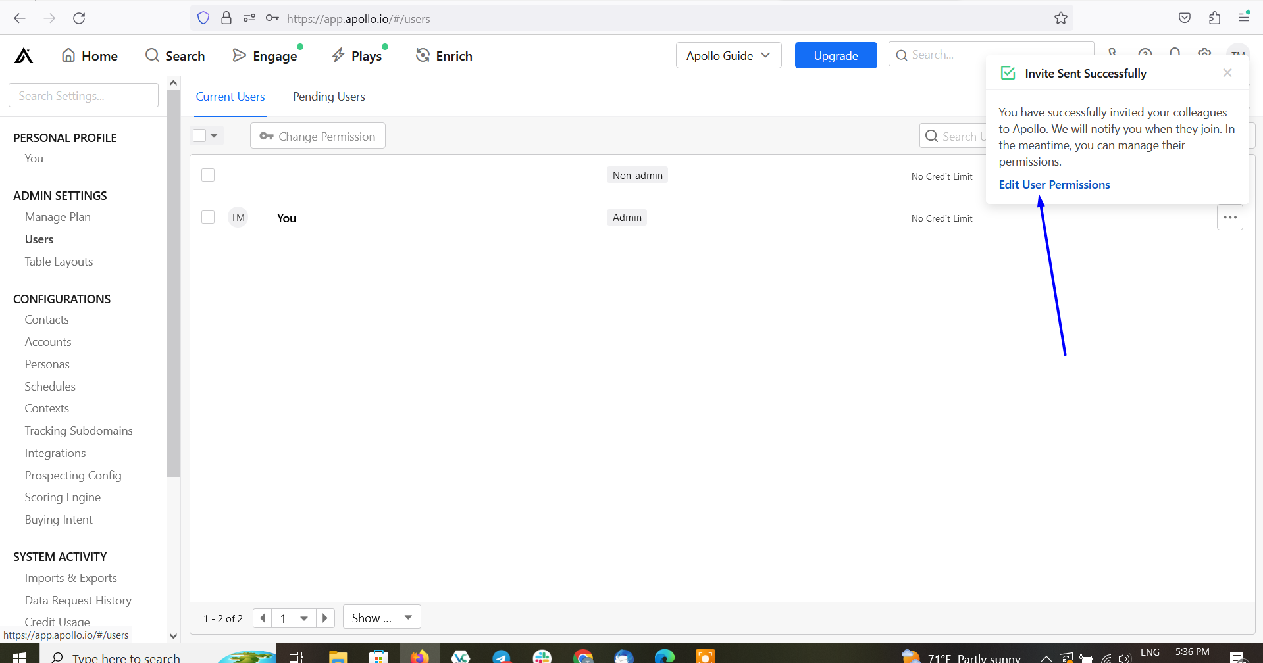
Task: Open Integrations under Configurations
Action: tap(55, 453)
